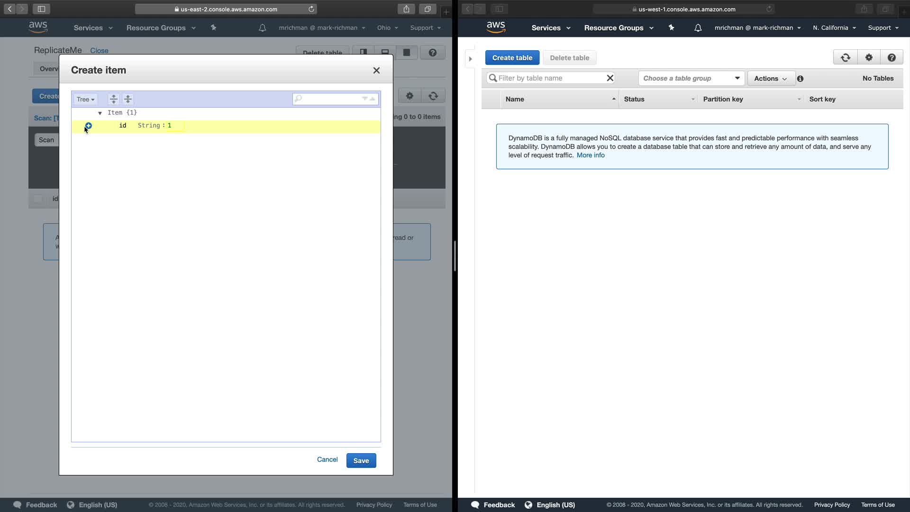910x512 pixels.
Task: Click the Filter by table name field
Action: (550, 78)
